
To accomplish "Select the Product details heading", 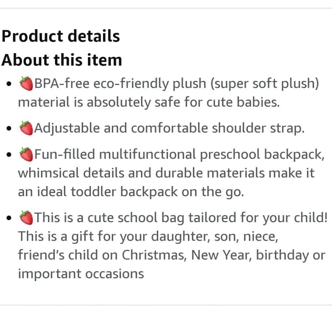I will click(x=61, y=36).
